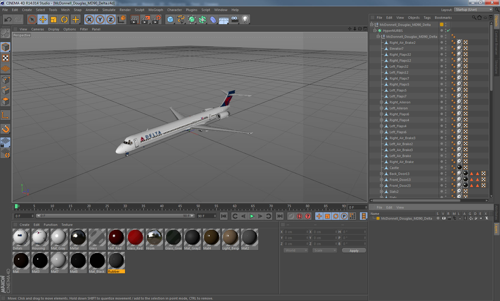Expand the Back_Door13 object
Viewport: 500px width, 301px height.
[382, 174]
